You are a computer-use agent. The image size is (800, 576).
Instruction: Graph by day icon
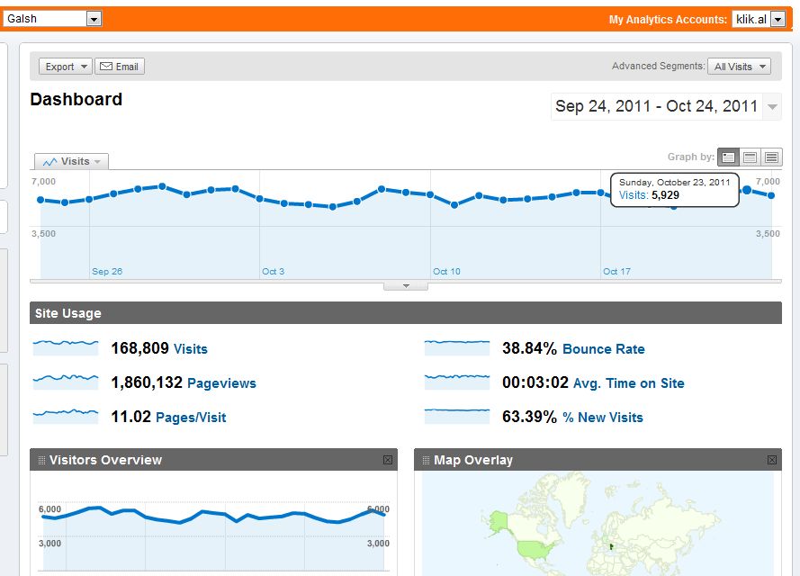(728, 157)
